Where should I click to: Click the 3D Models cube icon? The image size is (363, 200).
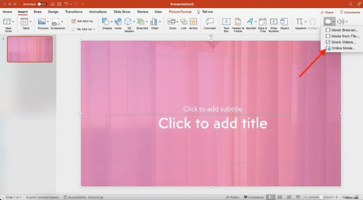click(x=128, y=21)
